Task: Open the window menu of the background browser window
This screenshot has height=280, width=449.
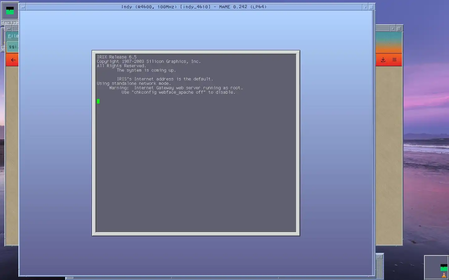Action: (9, 29)
